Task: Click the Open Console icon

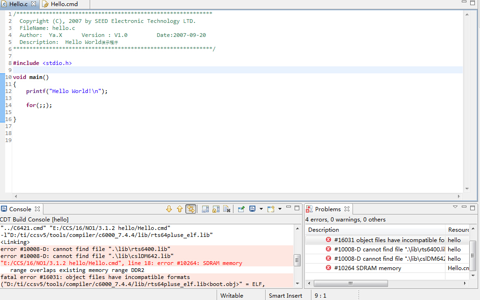Action: click(x=271, y=209)
